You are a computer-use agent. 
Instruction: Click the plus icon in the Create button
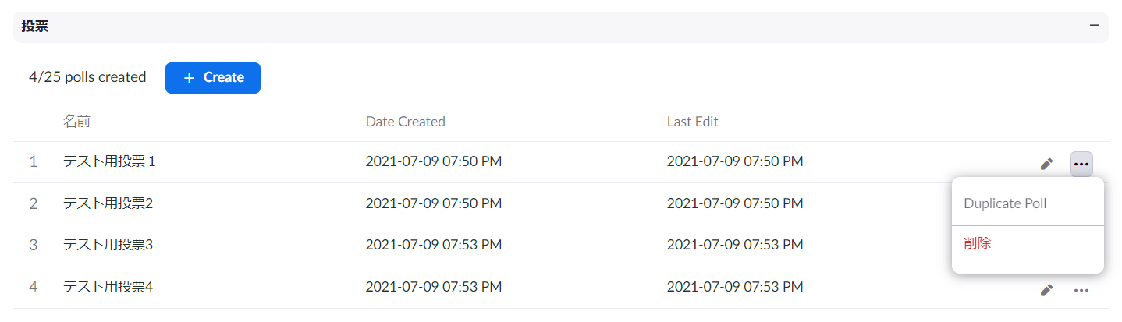189,78
